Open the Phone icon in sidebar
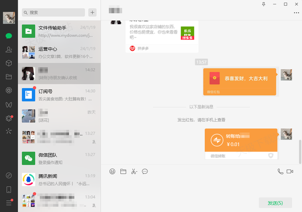Image resolution: width=302 pixels, height=212 pixels. click(9, 190)
